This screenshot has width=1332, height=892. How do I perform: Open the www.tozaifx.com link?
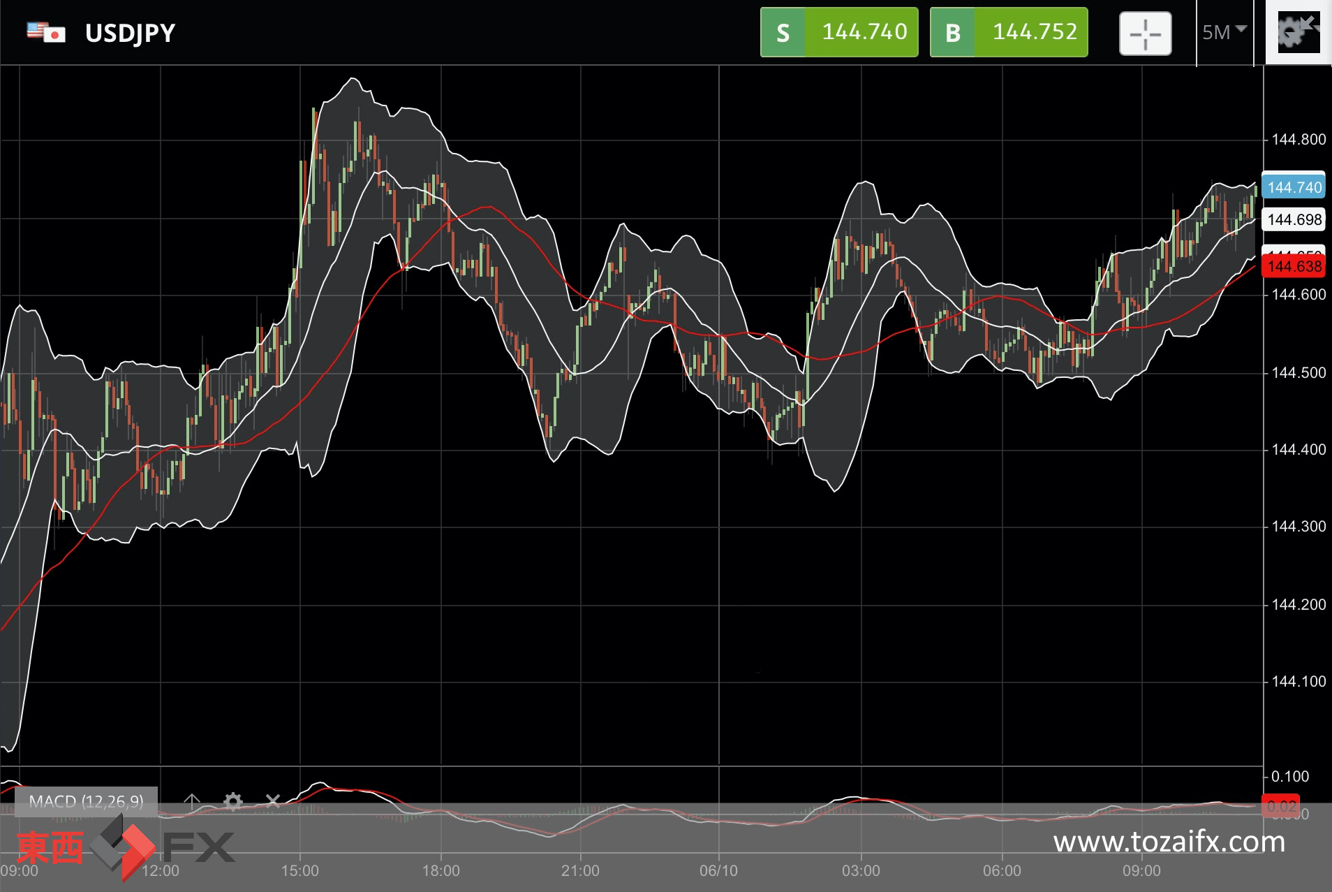[x=1169, y=842]
